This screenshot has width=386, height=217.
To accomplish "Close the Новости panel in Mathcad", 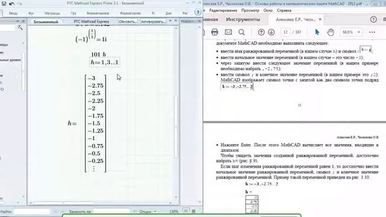I will 199,21.
